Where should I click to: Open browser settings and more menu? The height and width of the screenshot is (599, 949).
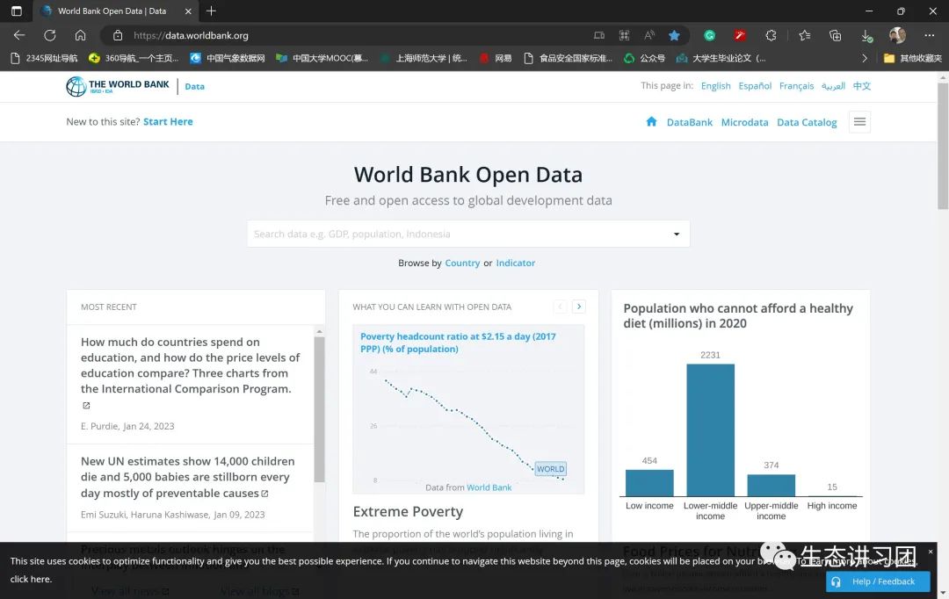point(929,36)
